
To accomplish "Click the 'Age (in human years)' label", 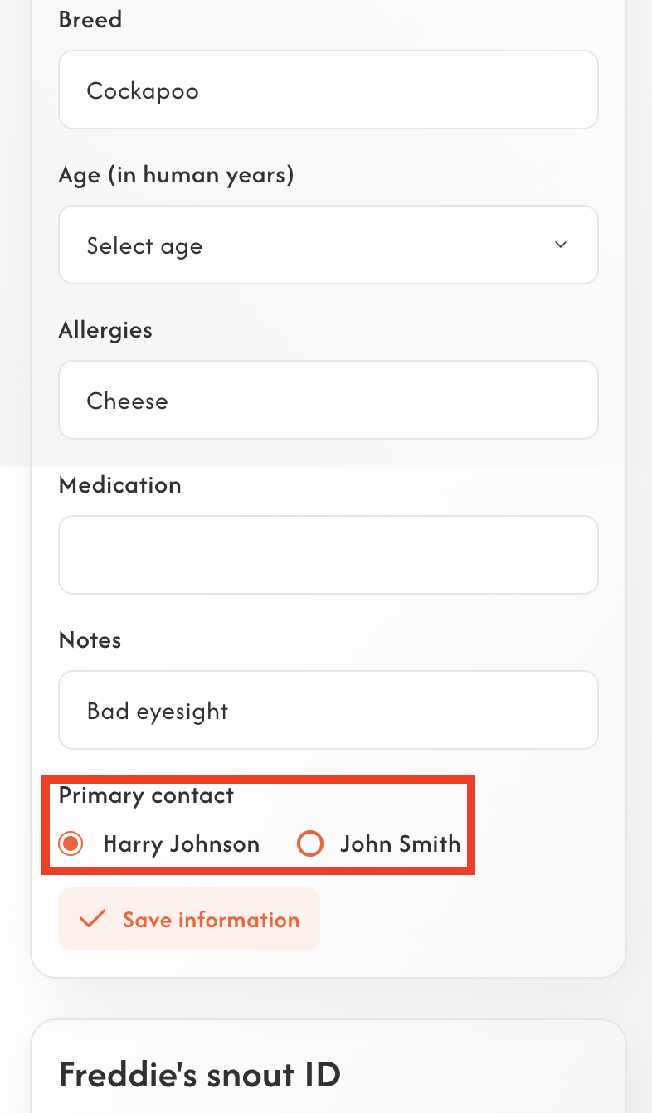I will click(176, 175).
